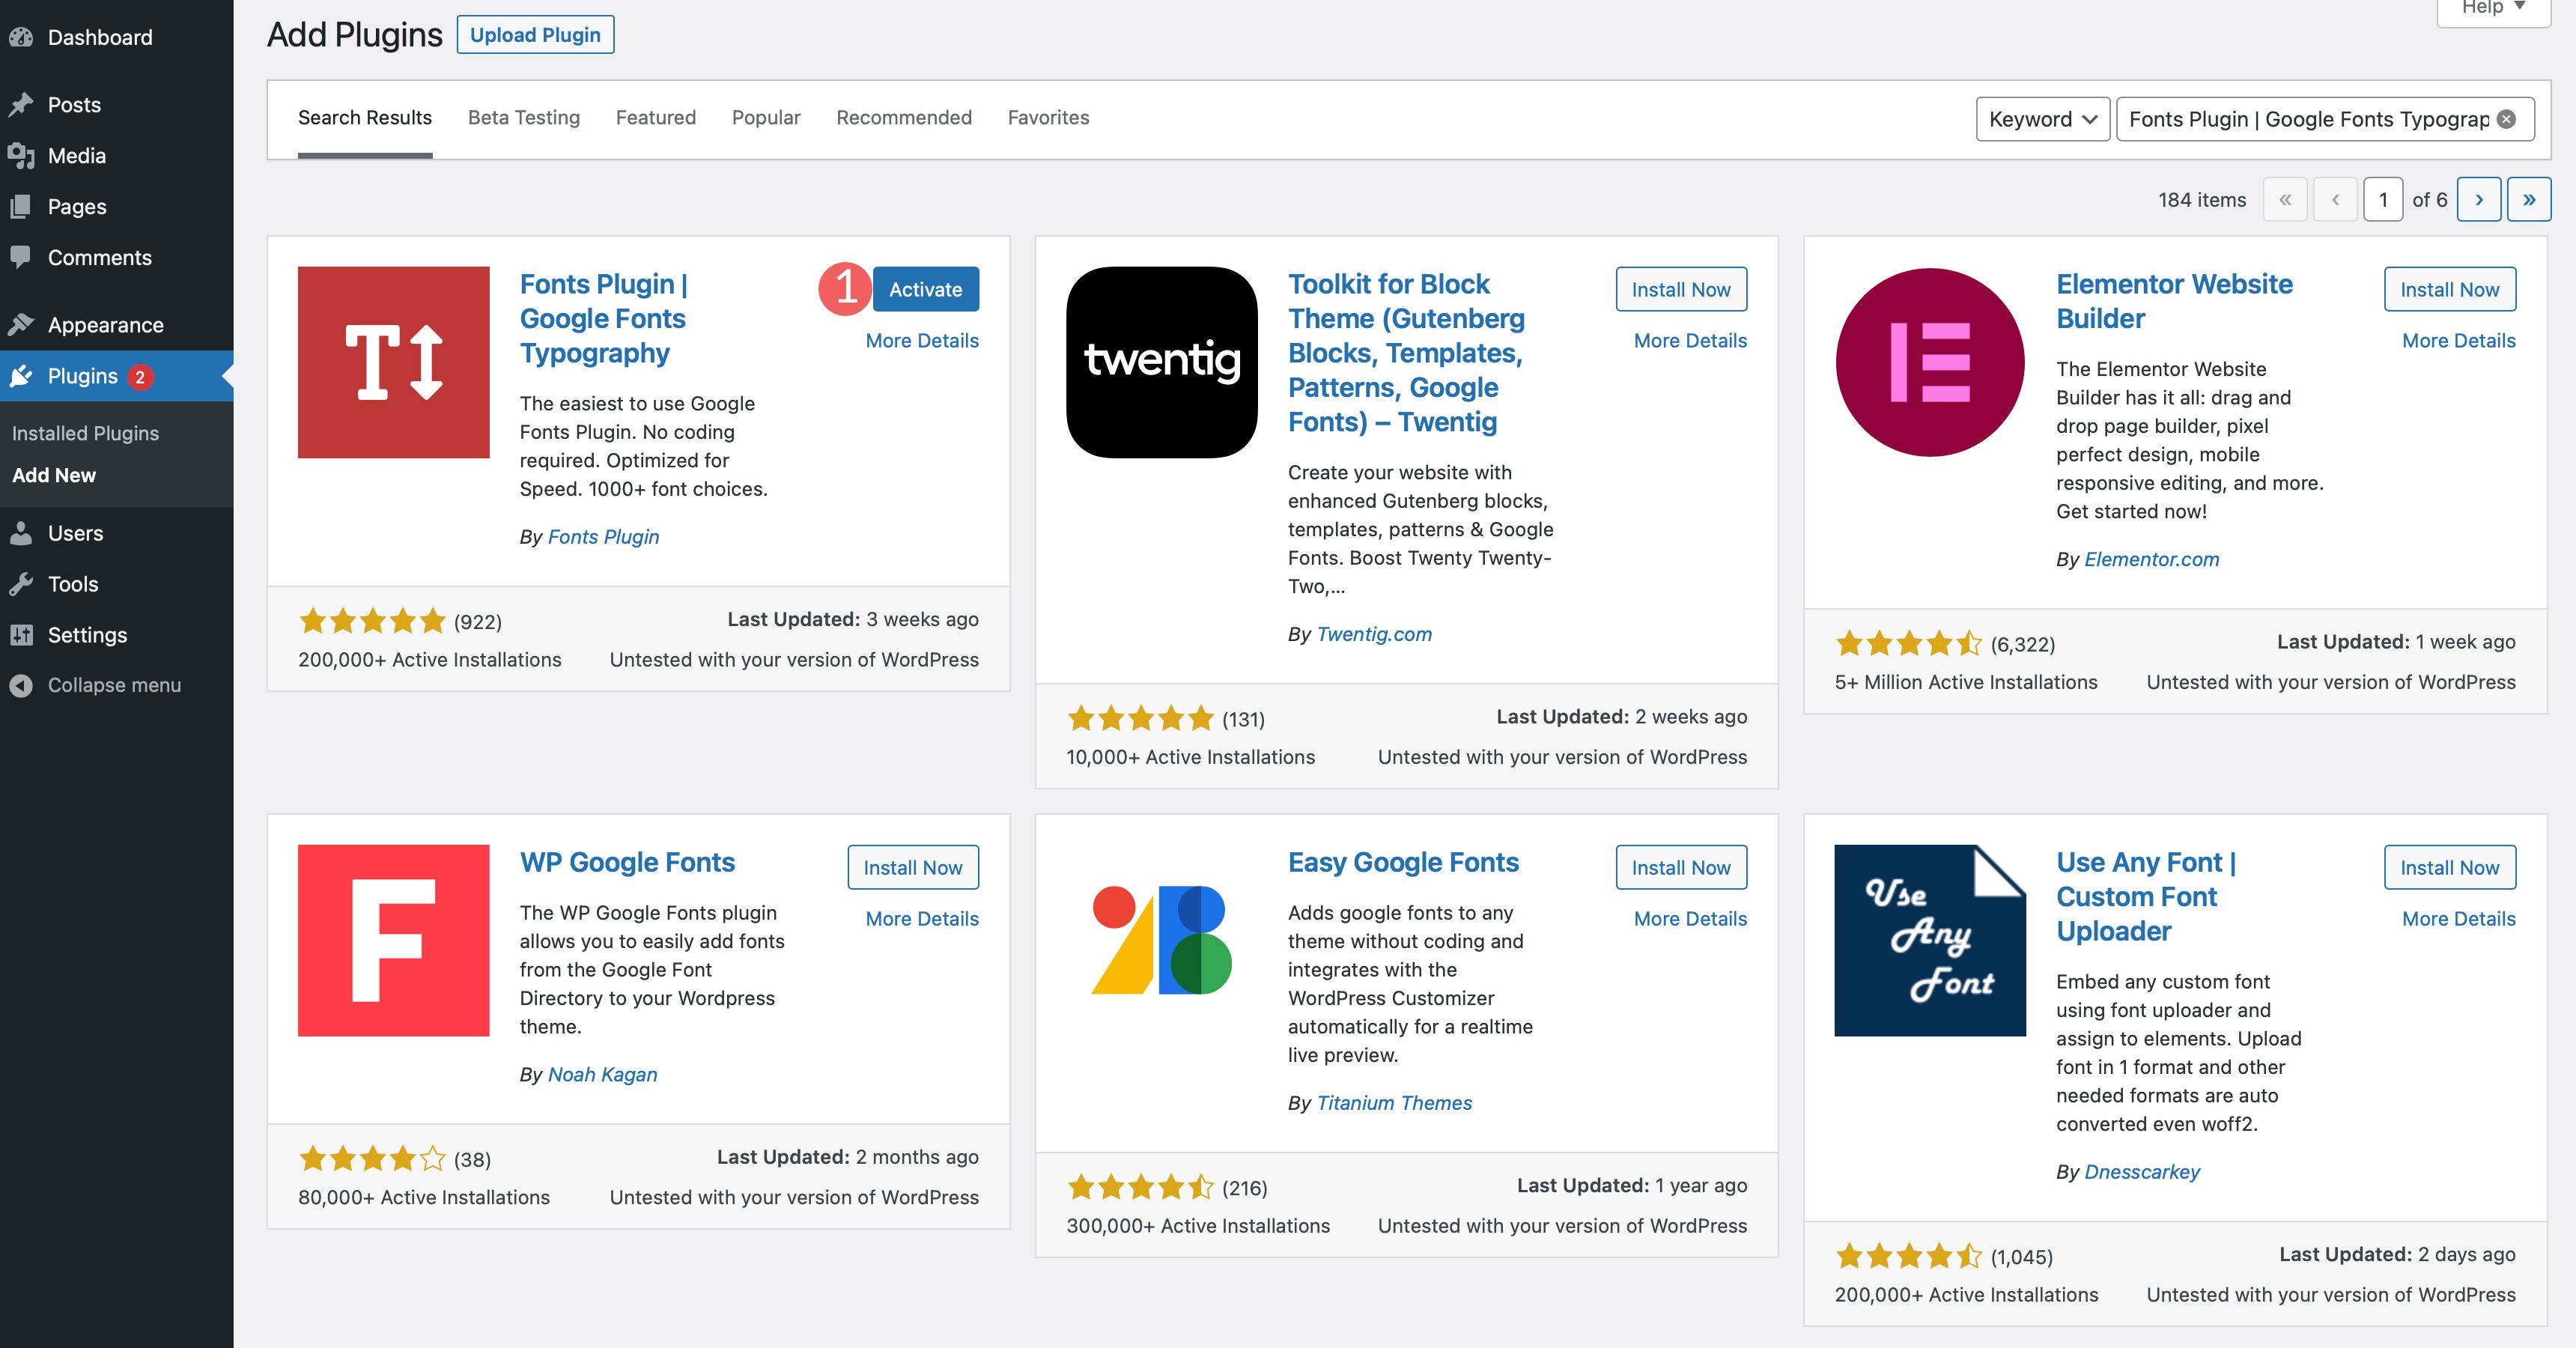2576x1348 pixels.
Task: Switch to the Featured tab
Action: click(654, 116)
